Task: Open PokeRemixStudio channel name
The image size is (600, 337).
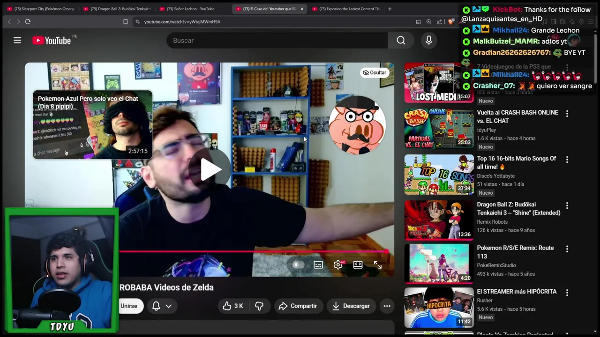Action: pyautogui.click(x=496, y=265)
